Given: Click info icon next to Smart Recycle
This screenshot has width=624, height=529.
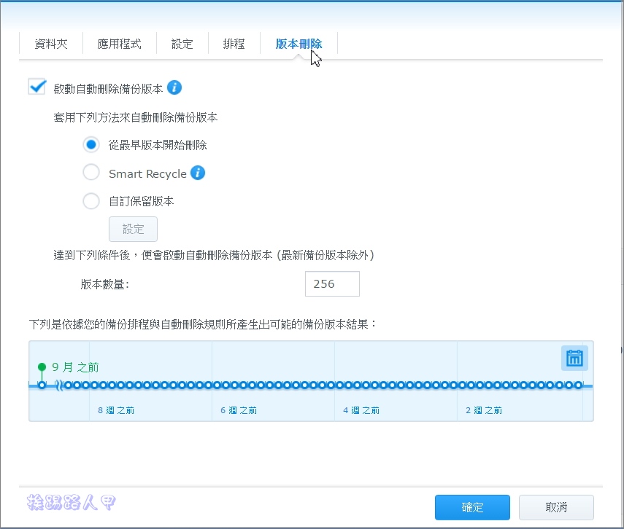Looking at the screenshot, I should 198,173.
